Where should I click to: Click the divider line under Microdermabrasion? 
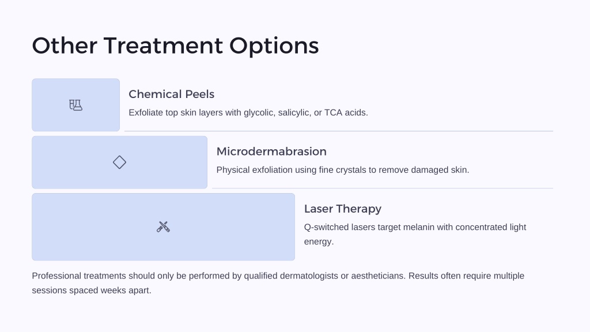[x=383, y=188]
